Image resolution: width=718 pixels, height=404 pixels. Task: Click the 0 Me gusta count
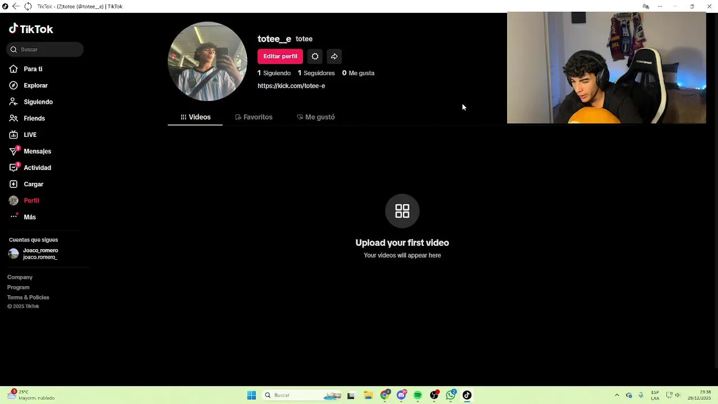tap(358, 73)
